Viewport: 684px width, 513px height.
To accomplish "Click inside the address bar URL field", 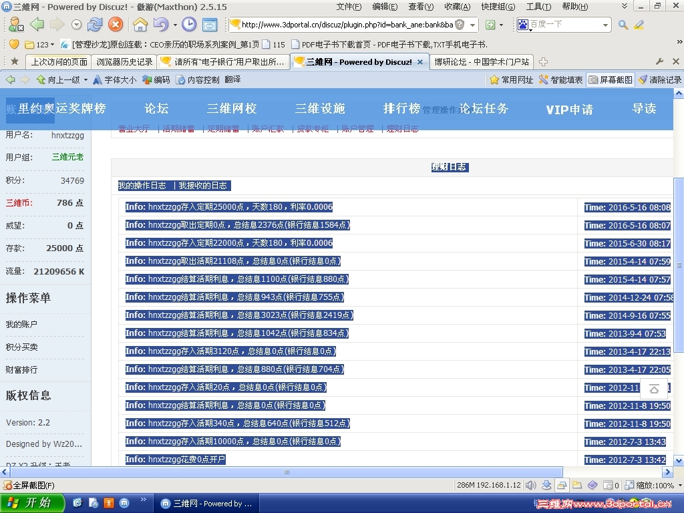I will point(347,25).
